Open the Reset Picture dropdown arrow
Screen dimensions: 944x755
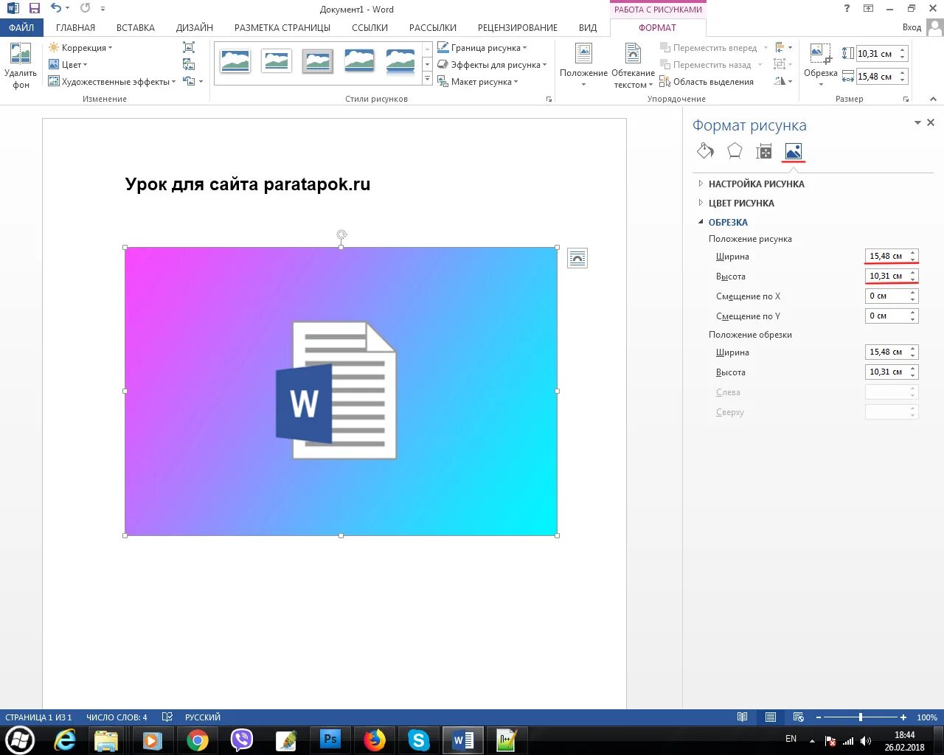pos(201,82)
